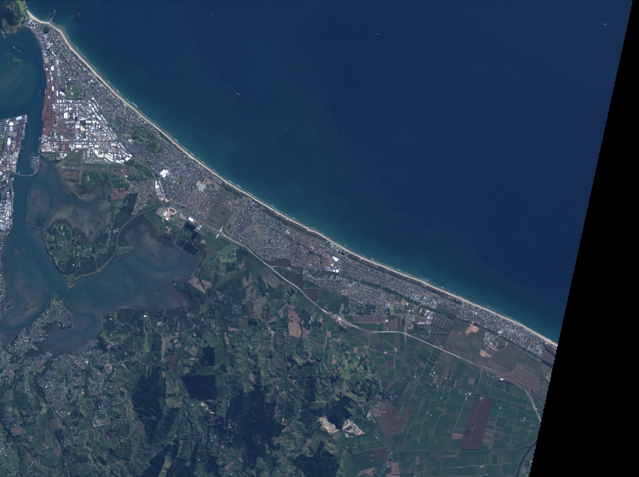Click the boat wake in the ocean
Viewport: 639px width, 477px height.
click(x=236, y=92)
